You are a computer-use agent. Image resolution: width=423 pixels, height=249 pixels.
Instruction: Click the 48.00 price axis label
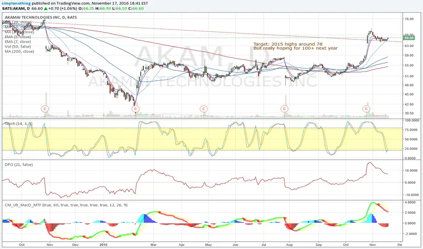(409, 85)
